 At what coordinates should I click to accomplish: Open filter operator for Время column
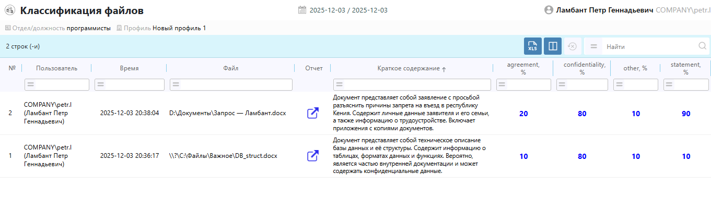[x=100, y=84]
